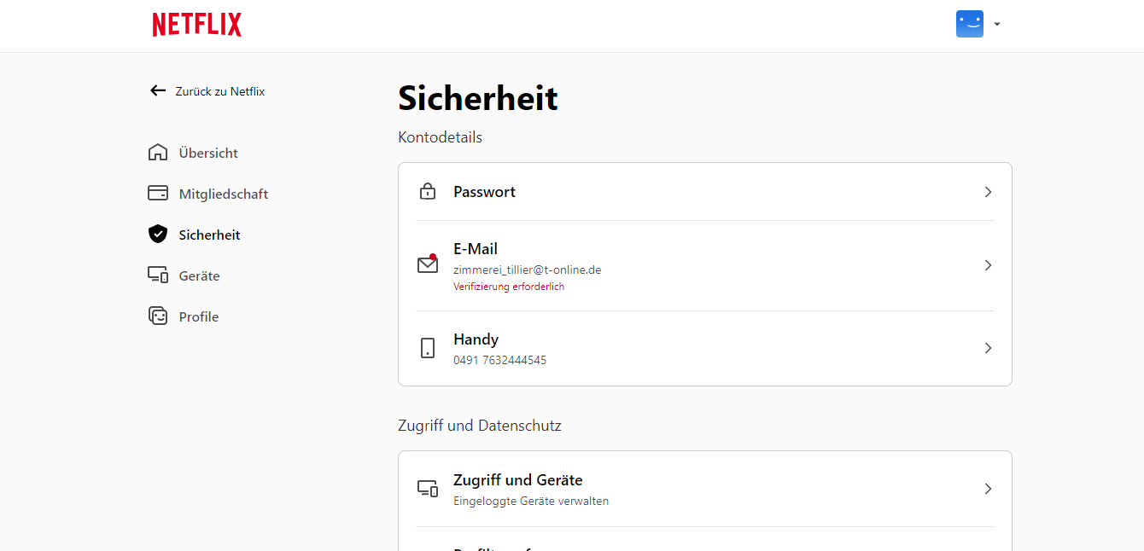This screenshot has height=551, width=1144.
Task: Click the padlock icon in Passwort row
Action: (428, 192)
